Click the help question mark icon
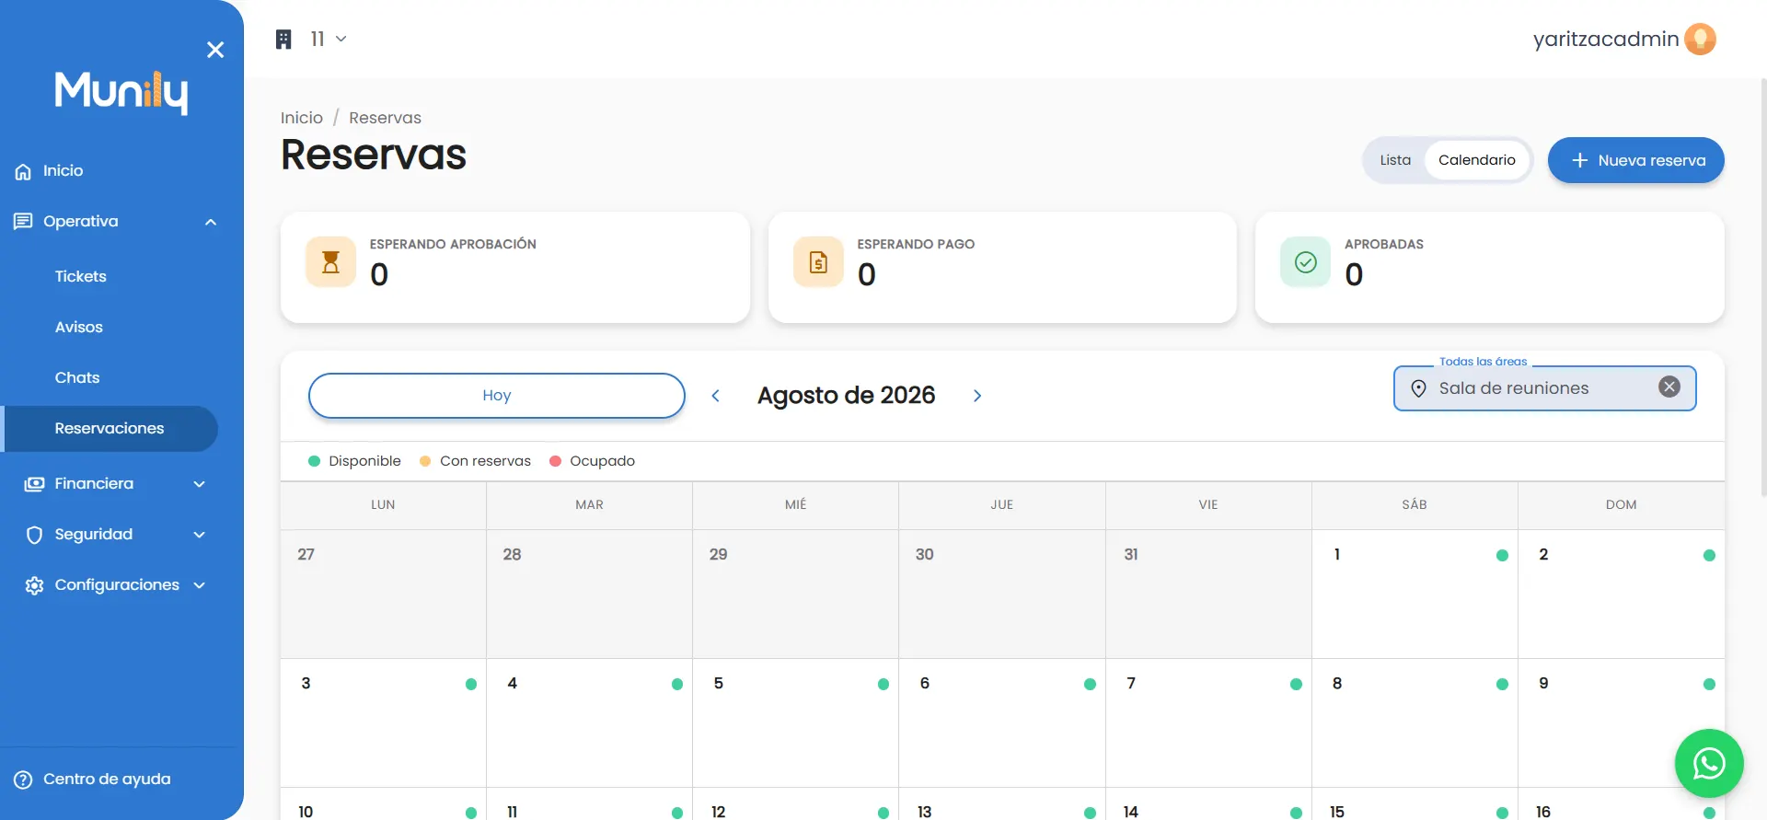The image size is (1767, 820). [23, 780]
